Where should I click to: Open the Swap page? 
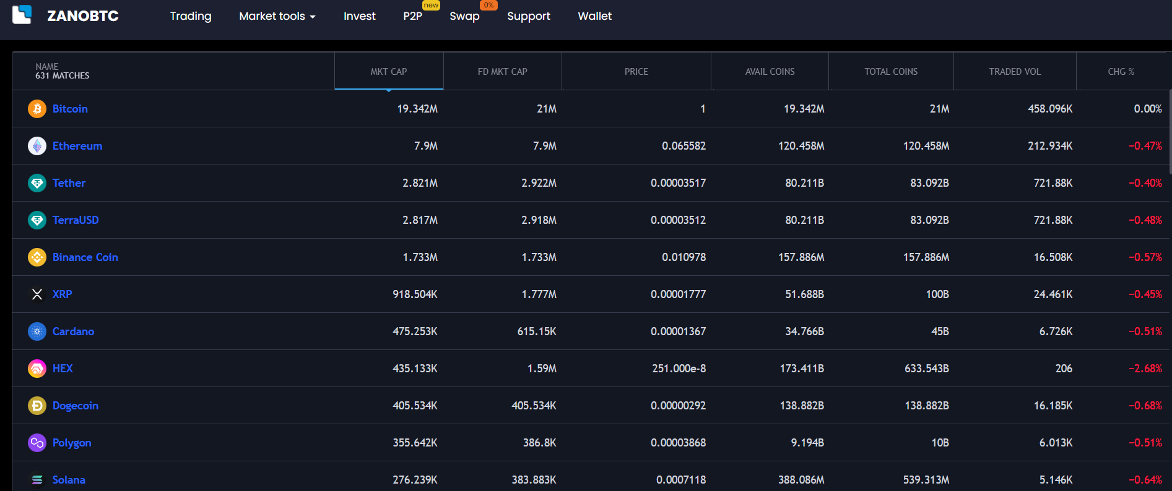click(464, 16)
